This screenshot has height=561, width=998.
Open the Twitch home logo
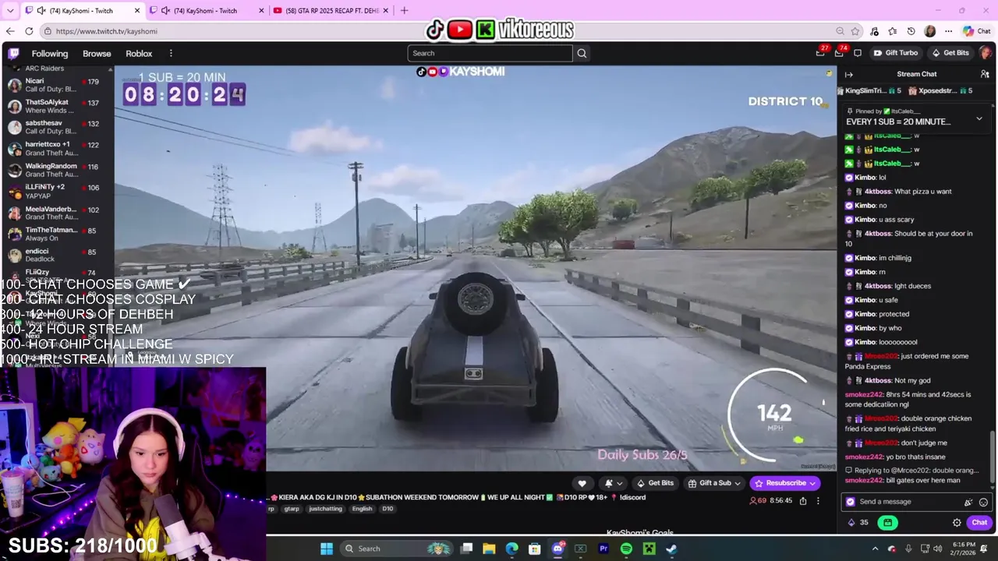[x=13, y=53]
